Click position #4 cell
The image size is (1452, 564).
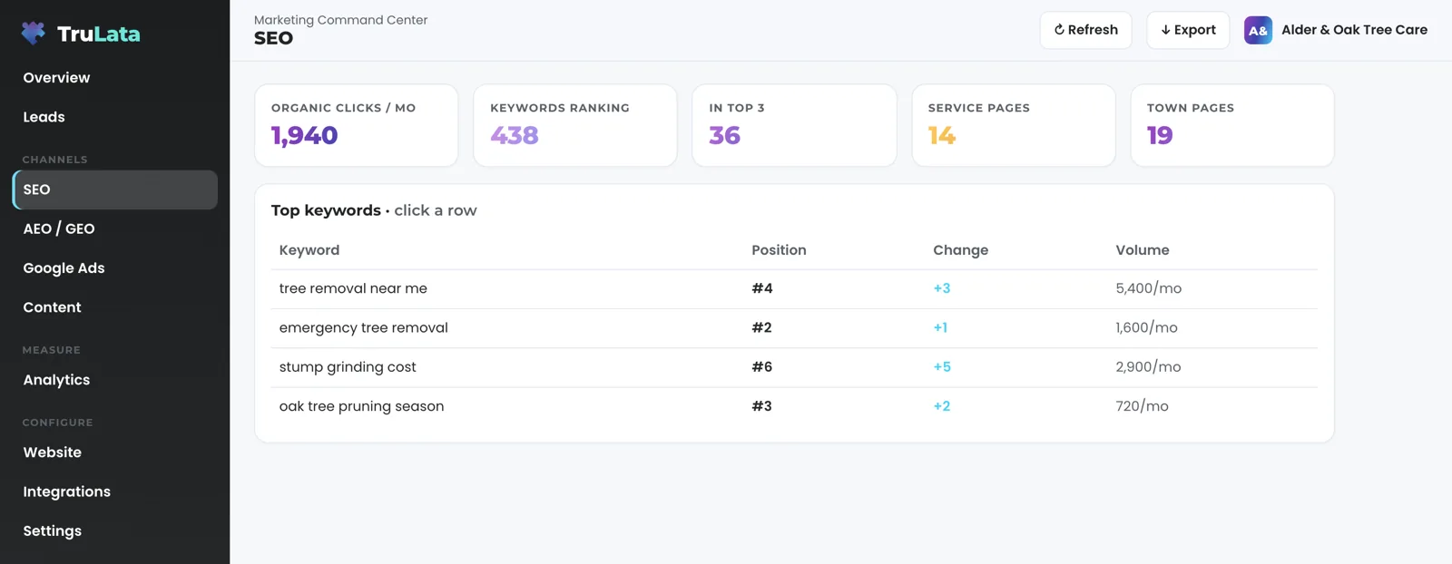762,288
